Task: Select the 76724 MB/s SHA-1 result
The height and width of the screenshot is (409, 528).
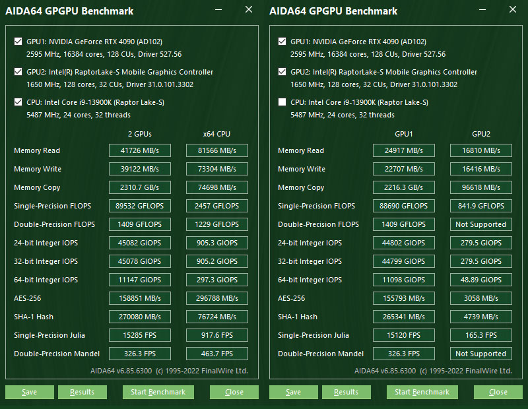Action: [217, 317]
